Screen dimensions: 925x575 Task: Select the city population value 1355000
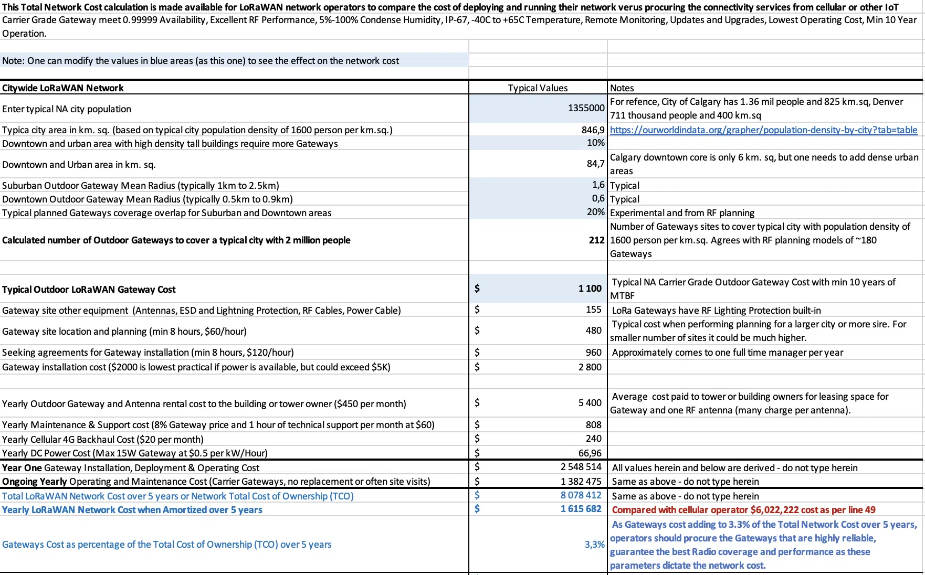point(586,108)
